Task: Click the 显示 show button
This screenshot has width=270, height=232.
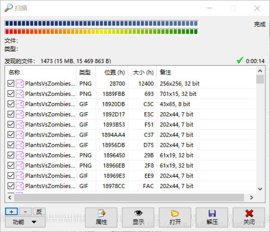Action: 138,218
